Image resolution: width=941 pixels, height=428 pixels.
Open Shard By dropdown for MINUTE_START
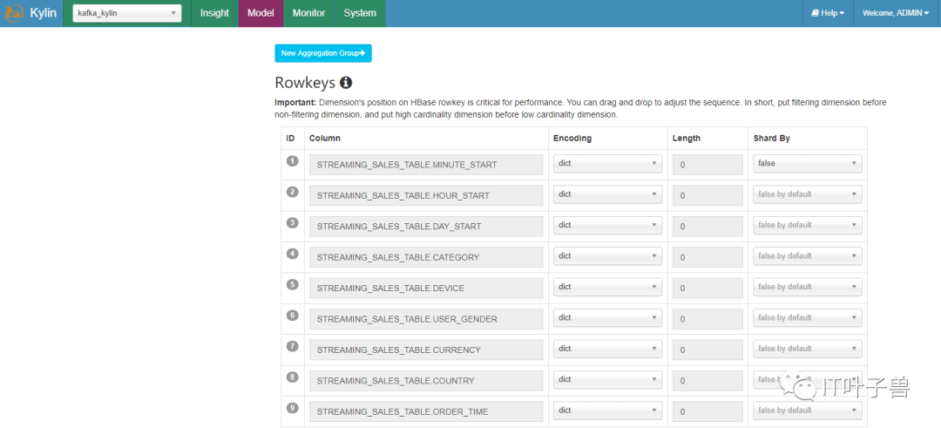[x=808, y=163]
